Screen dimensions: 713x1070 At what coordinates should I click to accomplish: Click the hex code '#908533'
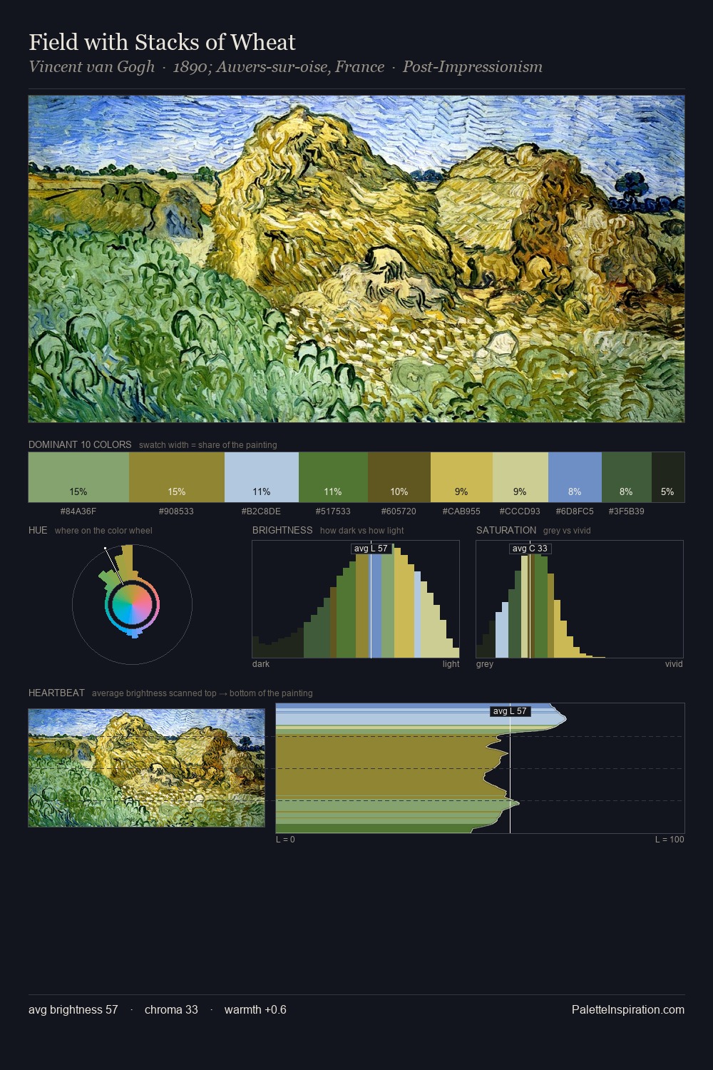pyautogui.click(x=177, y=511)
